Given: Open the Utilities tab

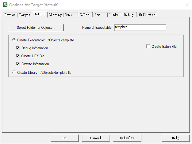Looking at the screenshot, I should pos(147,15).
